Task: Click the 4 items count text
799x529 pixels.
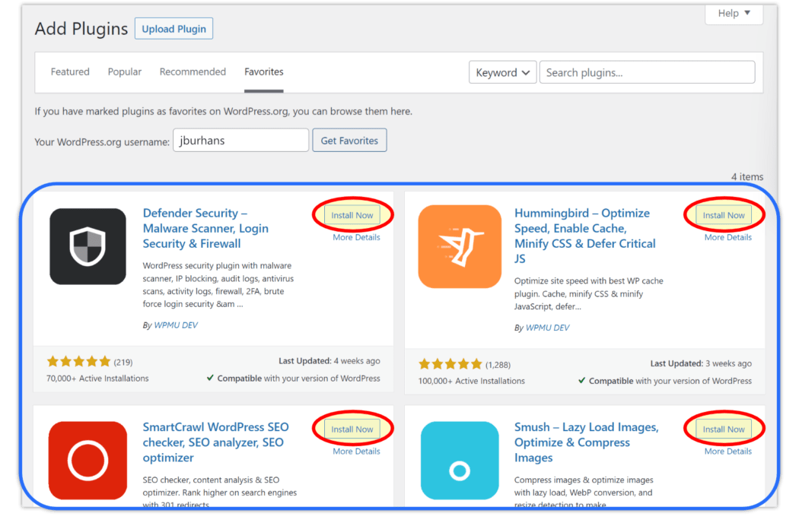Action: click(x=747, y=176)
